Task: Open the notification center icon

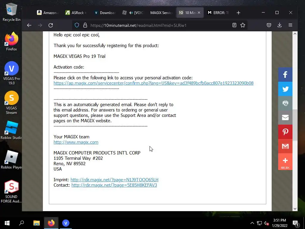Action: [x=296, y=223]
